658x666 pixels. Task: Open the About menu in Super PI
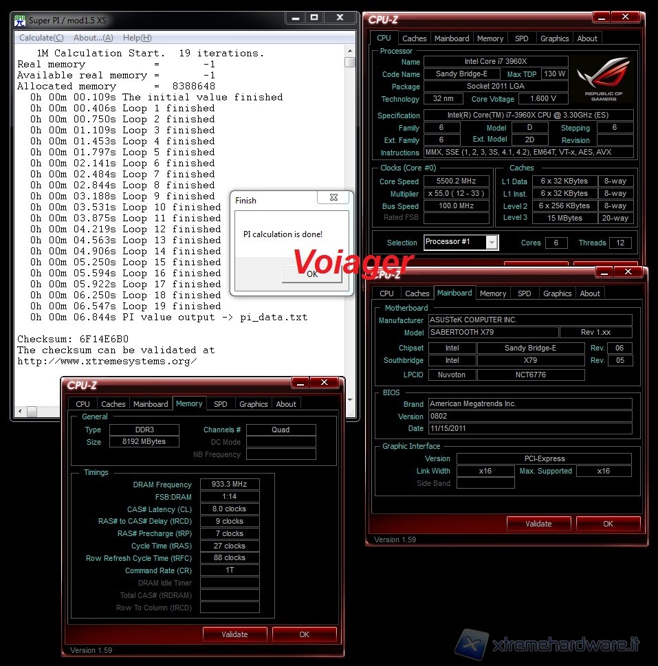coord(93,38)
